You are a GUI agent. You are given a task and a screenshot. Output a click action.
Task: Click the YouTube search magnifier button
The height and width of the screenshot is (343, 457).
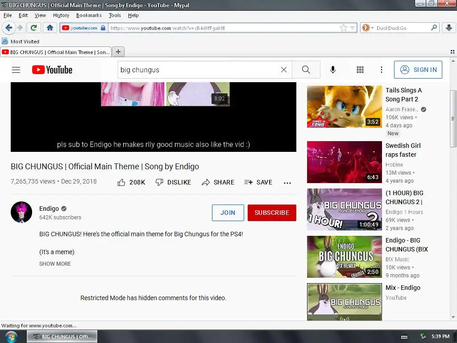click(306, 70)
